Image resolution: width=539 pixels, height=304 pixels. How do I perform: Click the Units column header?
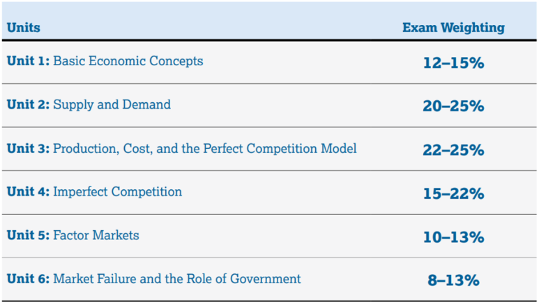point(24,27)
